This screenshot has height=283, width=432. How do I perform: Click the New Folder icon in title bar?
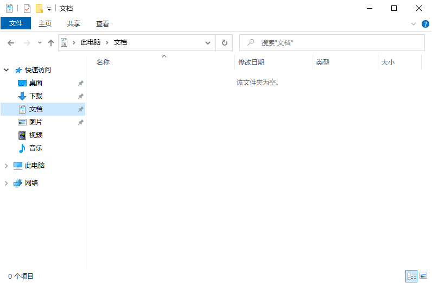click(x=39, y=9)
